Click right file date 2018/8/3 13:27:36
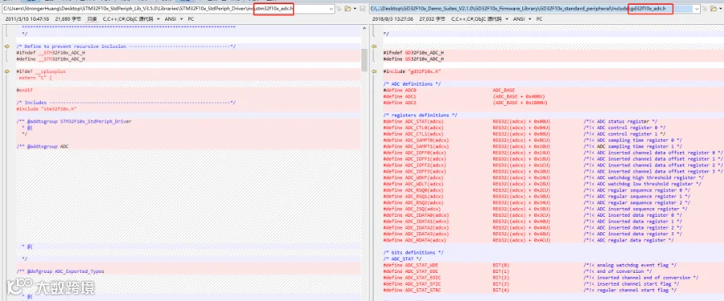The image size is (724, 301). coord(393,19)
